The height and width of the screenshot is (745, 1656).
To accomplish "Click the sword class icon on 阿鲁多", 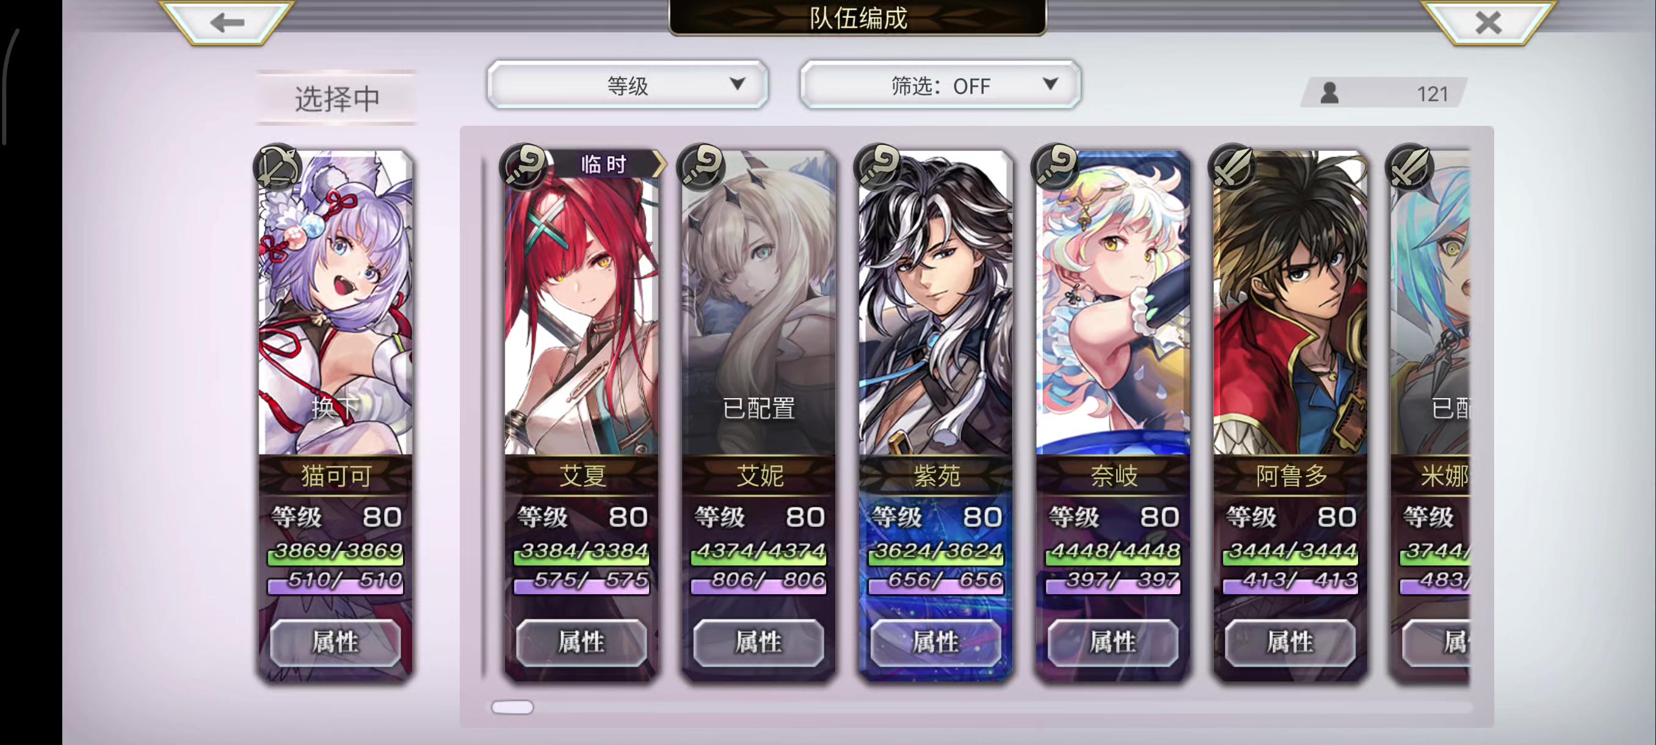I will click(1233, 167).
